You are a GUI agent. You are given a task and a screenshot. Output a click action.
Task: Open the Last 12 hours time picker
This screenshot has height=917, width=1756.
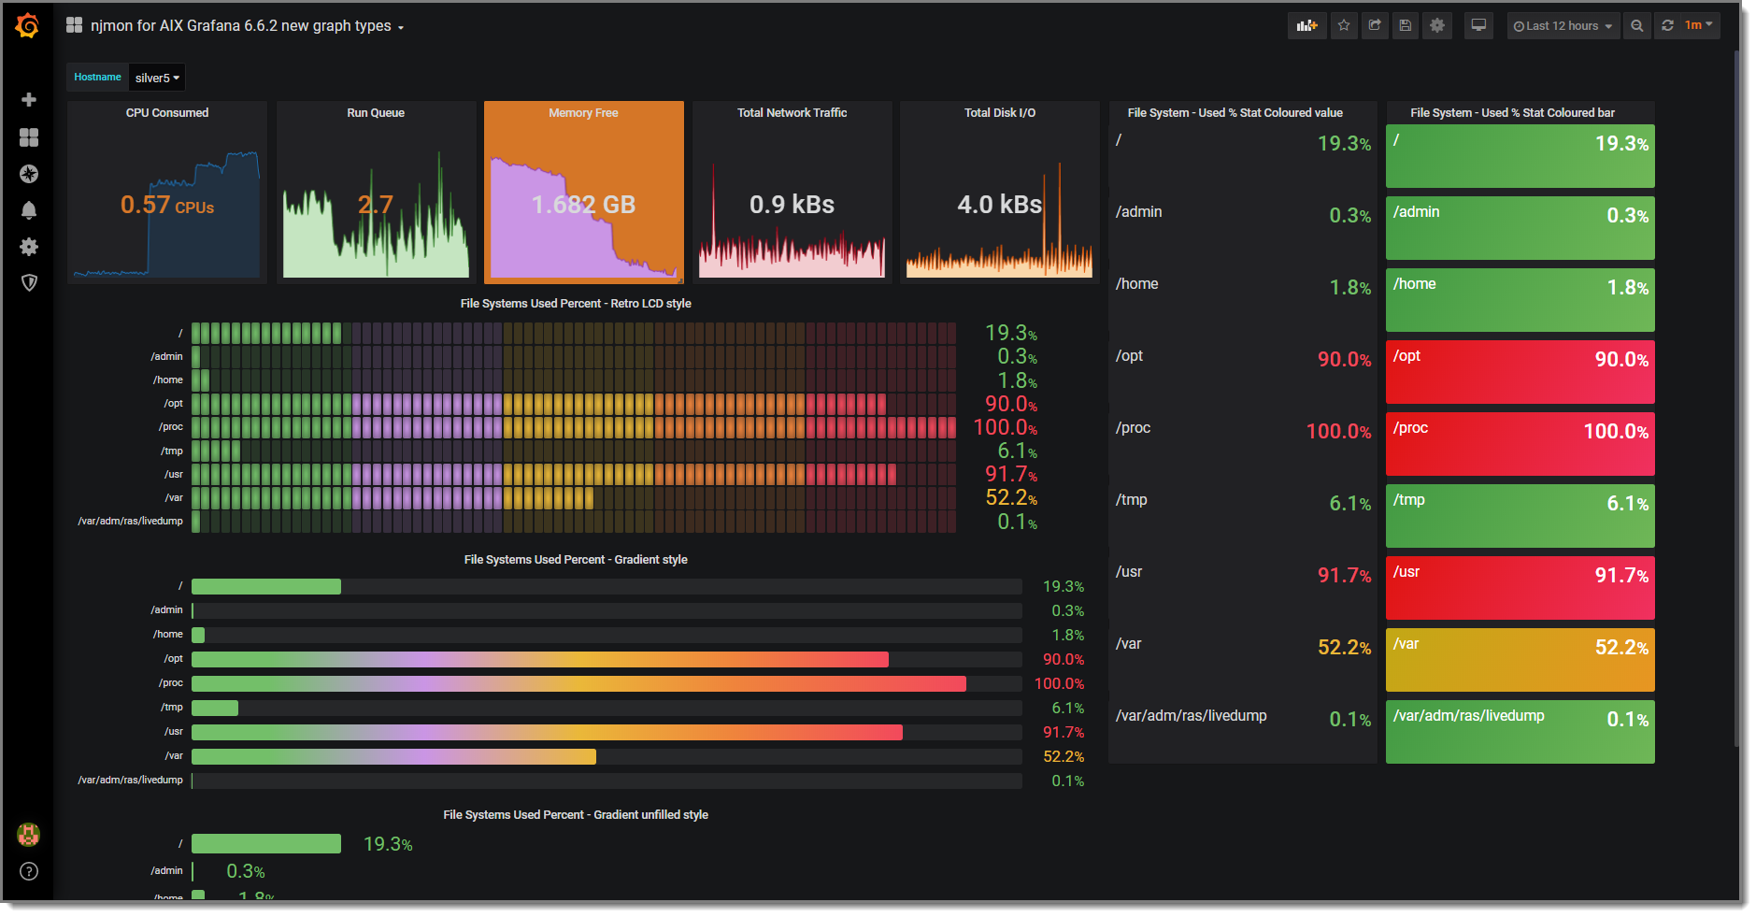click(x=1563, y=26)
